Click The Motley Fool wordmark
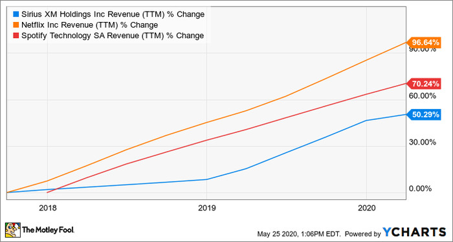 tap(48, 230)
